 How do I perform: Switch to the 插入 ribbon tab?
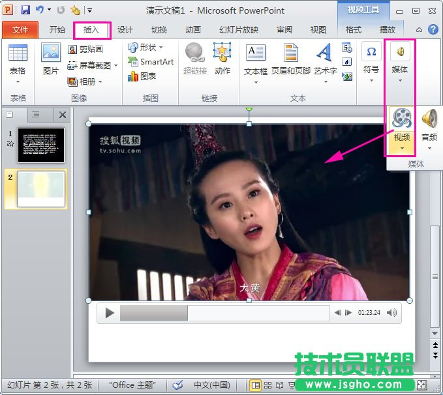91,29
